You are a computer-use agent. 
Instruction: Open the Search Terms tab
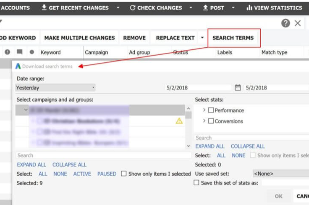tap(233, 38)
